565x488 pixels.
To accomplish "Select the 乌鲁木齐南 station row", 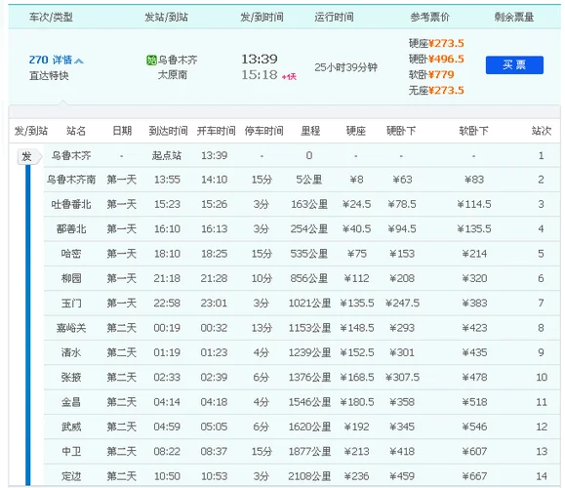I will [302, 180].
